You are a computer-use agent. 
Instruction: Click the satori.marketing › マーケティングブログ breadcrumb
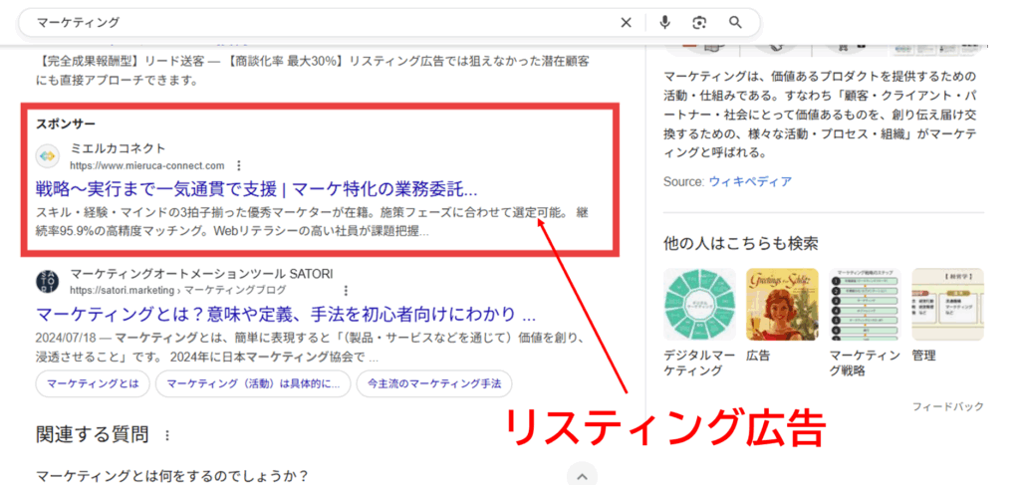click(177, 290)
